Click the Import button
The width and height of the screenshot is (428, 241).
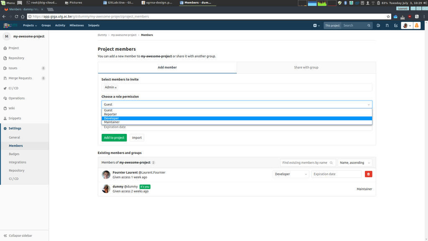pyautogui.click(x=137, y=138)
